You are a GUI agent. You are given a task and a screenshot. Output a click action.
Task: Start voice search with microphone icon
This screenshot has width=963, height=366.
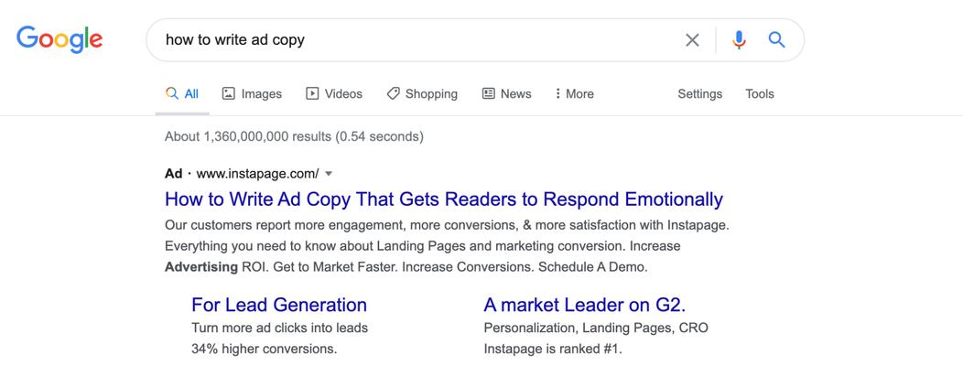pos(739,40)
